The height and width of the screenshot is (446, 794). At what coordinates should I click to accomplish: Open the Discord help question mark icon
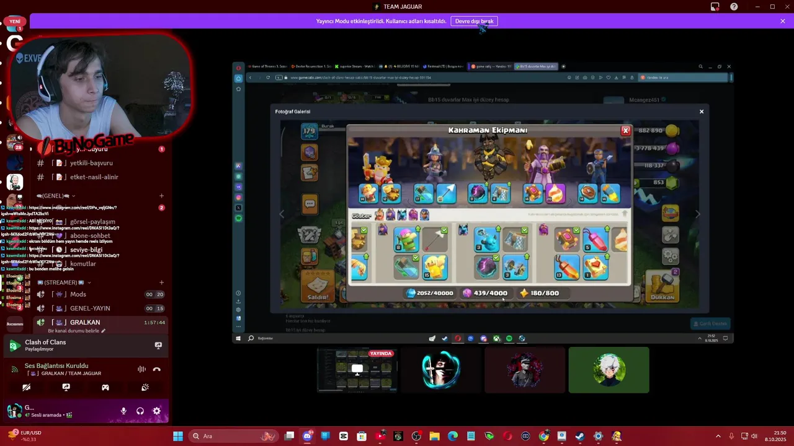click(734, 7)
